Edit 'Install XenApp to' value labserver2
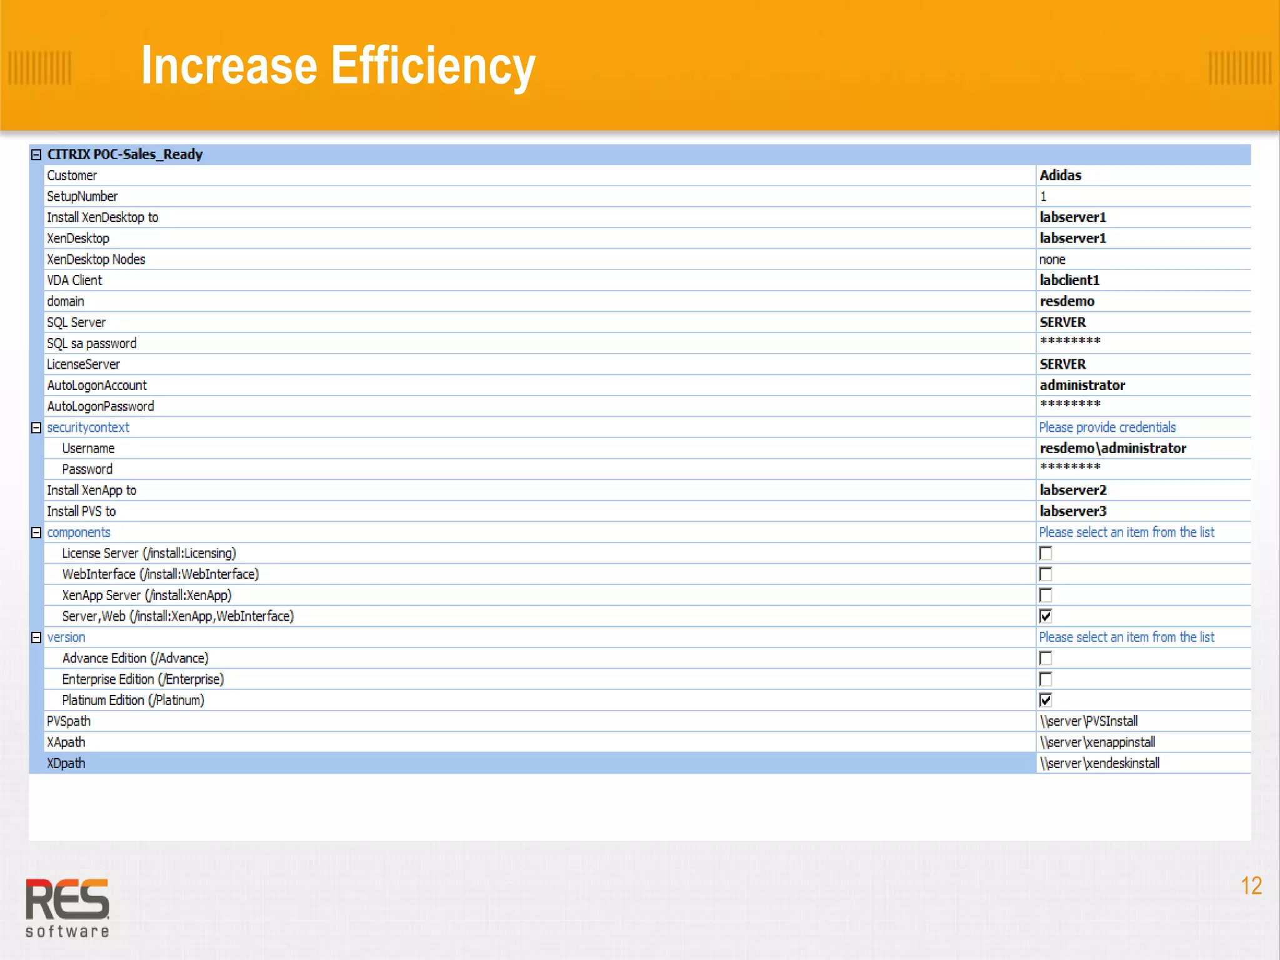This screenshot has width=1280, height=960. point(1073,491)
